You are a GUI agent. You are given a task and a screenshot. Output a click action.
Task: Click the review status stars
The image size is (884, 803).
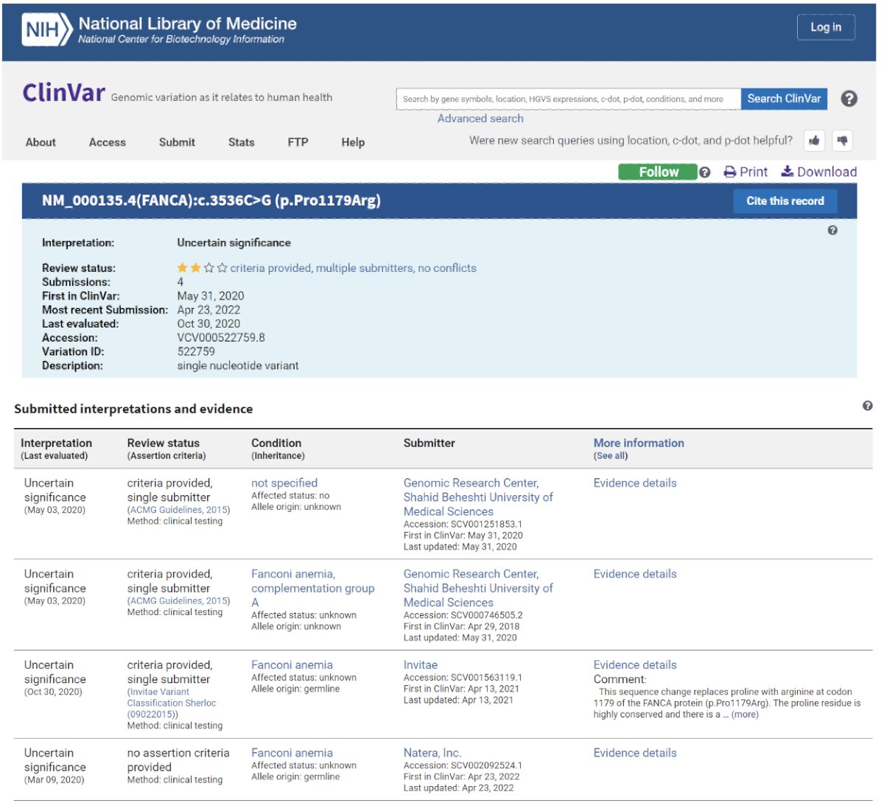[202, 268]
